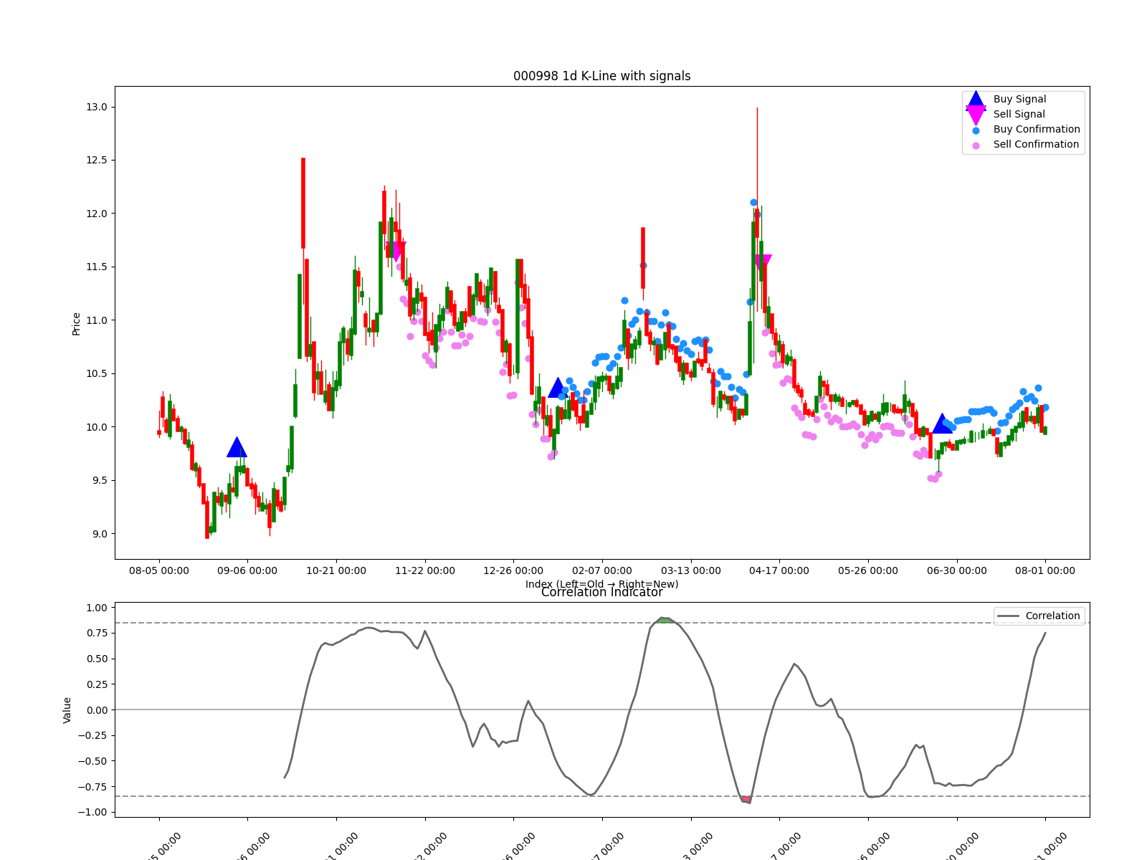Click the 0.00 correlation tick label
The width and height of the screenshot is (1147, 860).
coord(97,710)
